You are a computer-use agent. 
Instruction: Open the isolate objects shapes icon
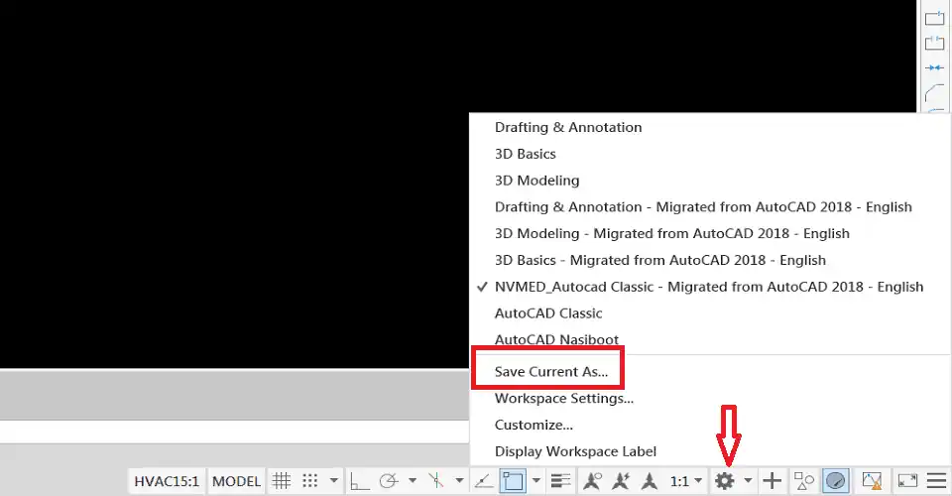point(804,481)
